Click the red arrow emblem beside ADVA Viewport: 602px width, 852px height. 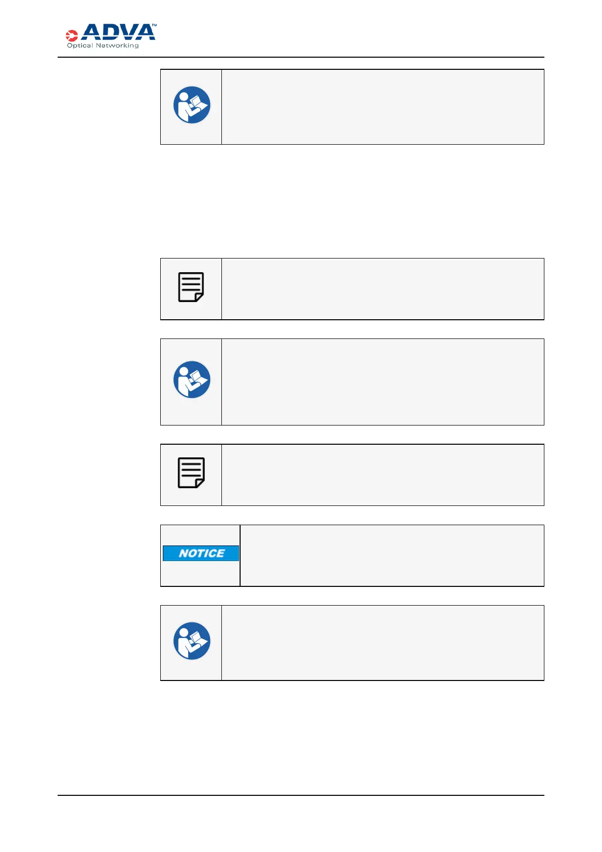(72, 35)
